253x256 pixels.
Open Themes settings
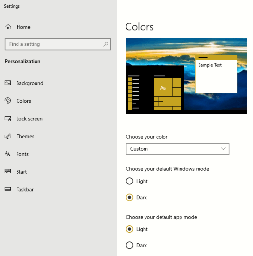click(x=25, y=136)
